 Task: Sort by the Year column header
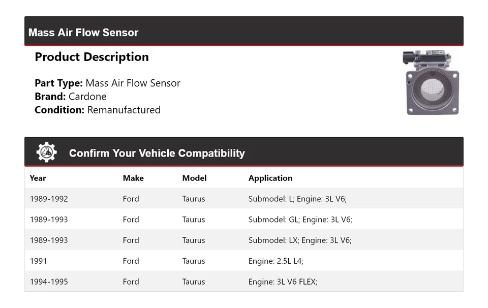point(38,178)
